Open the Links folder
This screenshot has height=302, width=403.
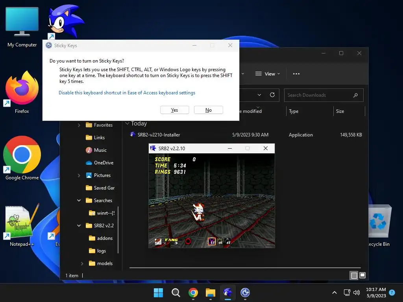click(95, 138)
